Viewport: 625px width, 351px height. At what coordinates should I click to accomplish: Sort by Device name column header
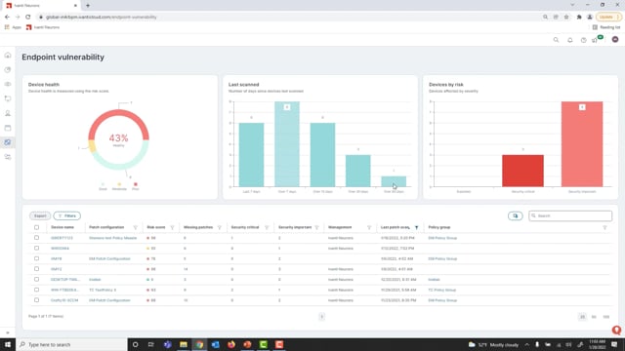coord(62,227)
